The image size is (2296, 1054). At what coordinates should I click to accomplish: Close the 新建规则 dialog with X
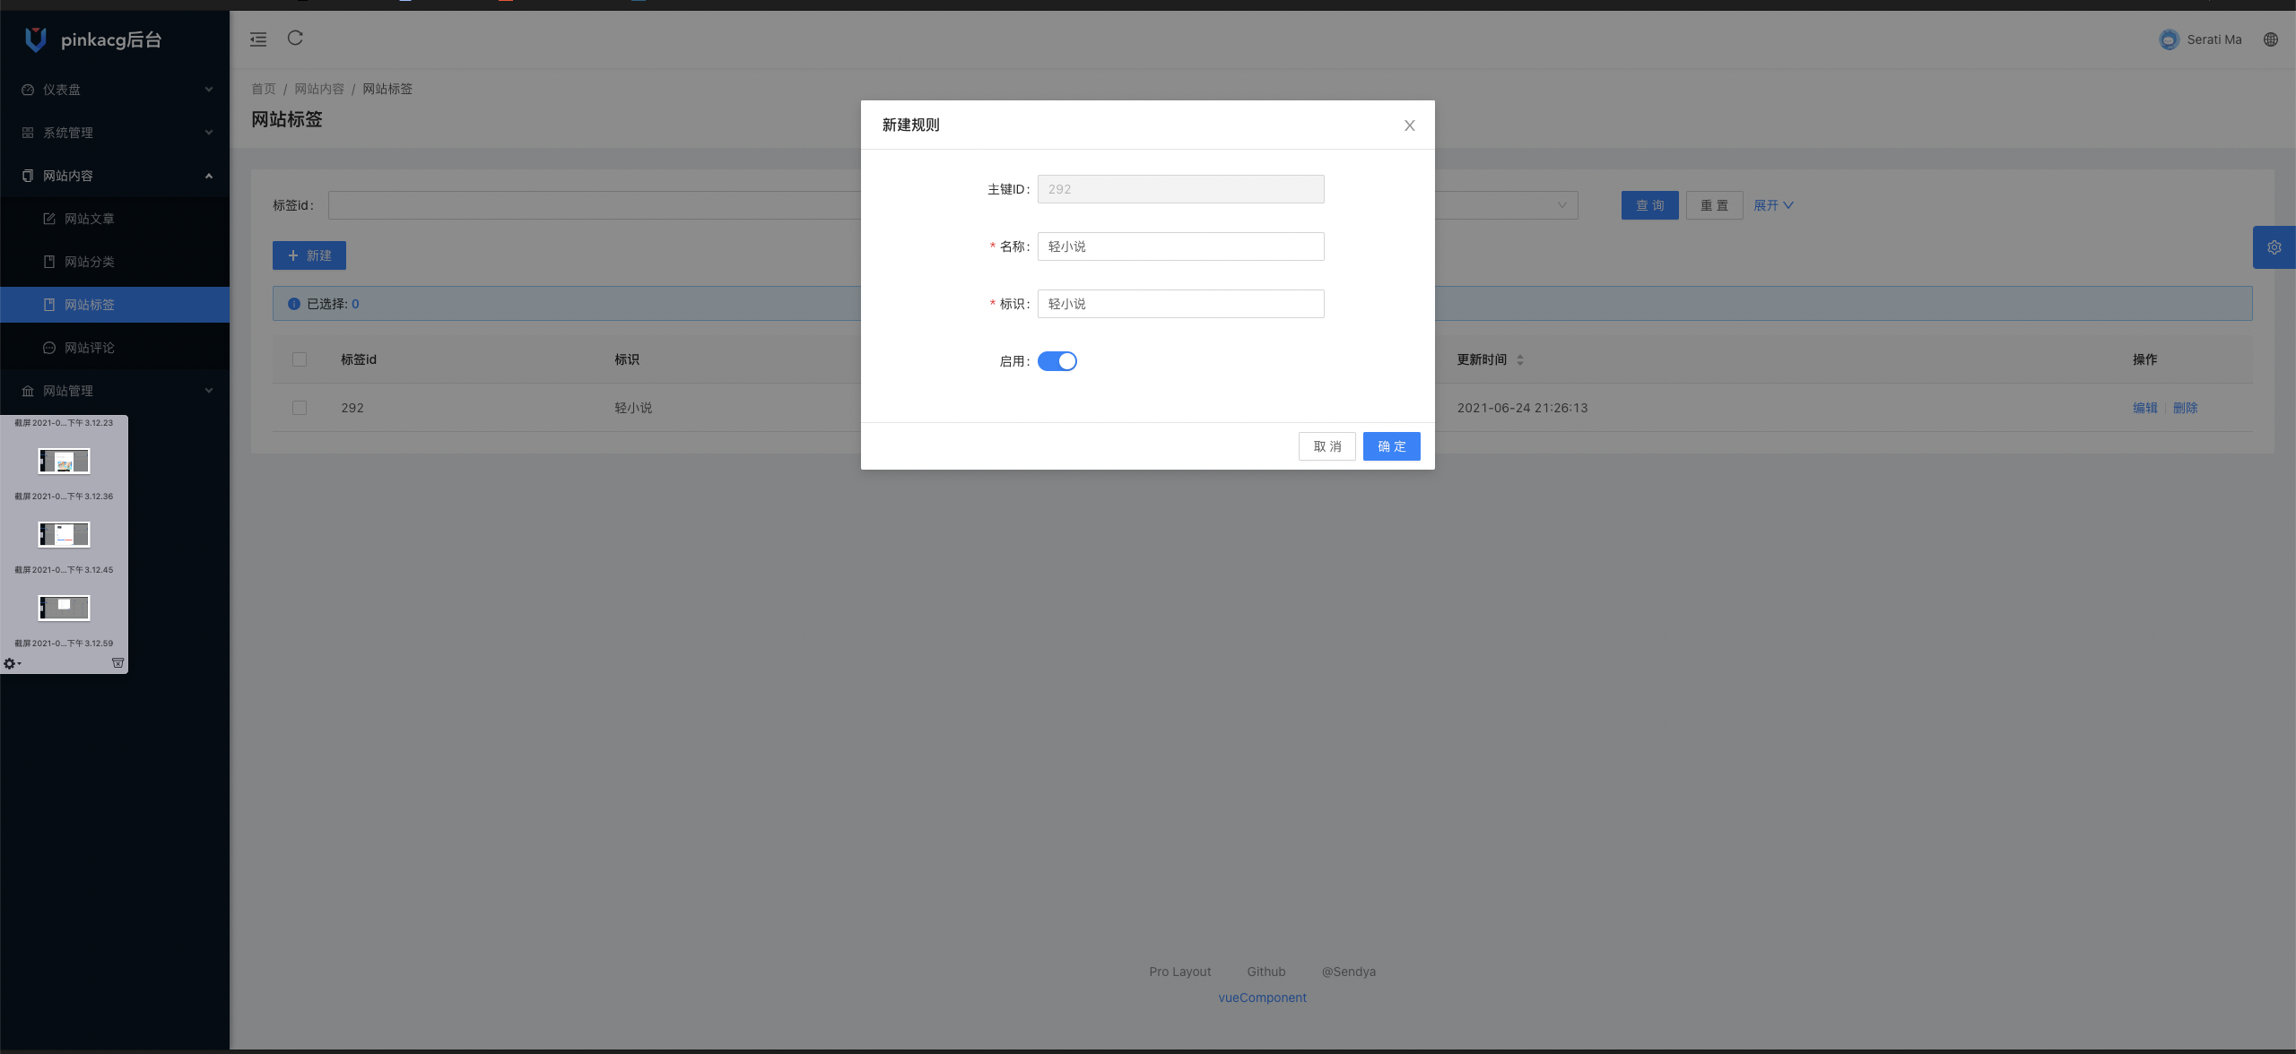1409,125
